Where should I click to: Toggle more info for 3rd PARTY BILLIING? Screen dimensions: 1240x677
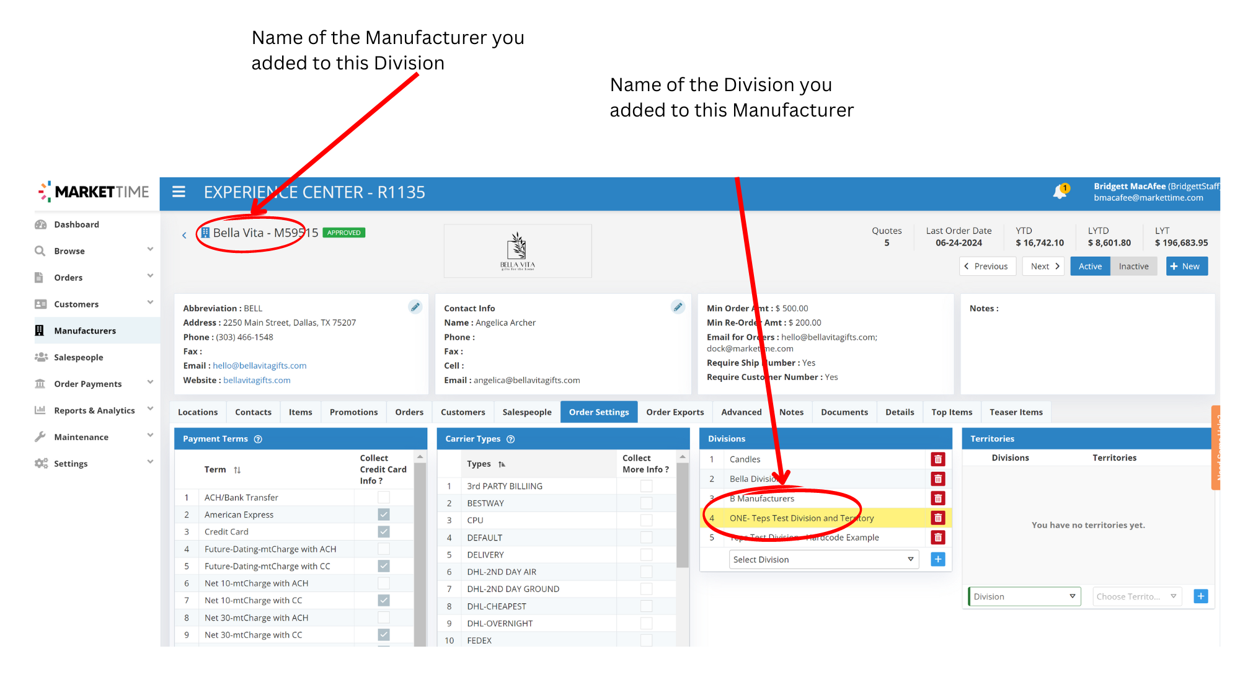tap(646, 486)
